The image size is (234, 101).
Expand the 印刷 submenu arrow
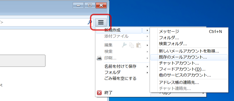pos(147,58)
